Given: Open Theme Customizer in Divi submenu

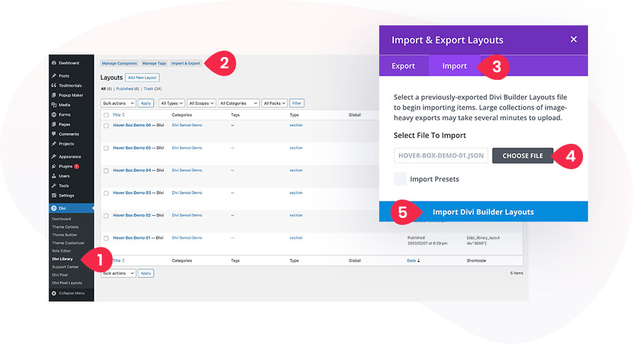Looking at the screenshot, I should click(68, 243).
